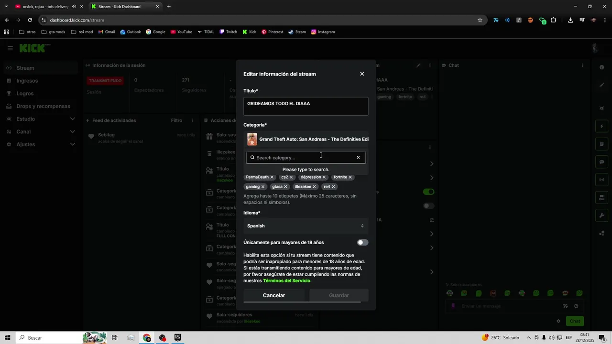Open a new browser tab
Image resolution: width=612 pixels, height=344 pixels.
[x=169, y=7]
